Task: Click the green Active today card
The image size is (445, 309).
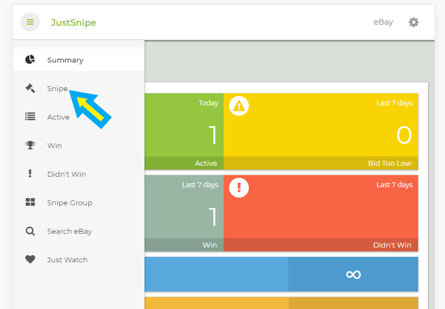Action: click(x=184, y=131)
